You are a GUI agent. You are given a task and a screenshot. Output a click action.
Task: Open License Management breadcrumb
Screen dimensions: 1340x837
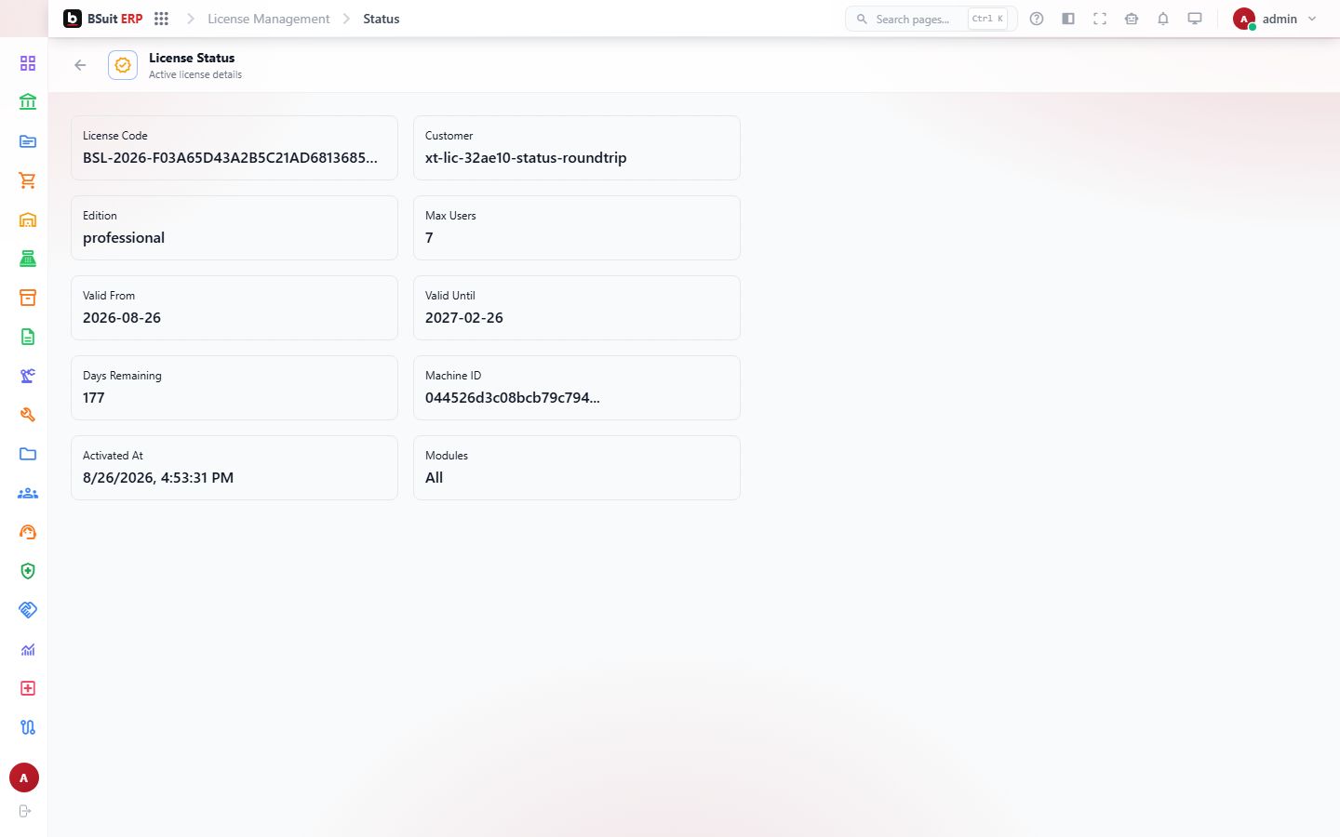(x=269, y=19)
